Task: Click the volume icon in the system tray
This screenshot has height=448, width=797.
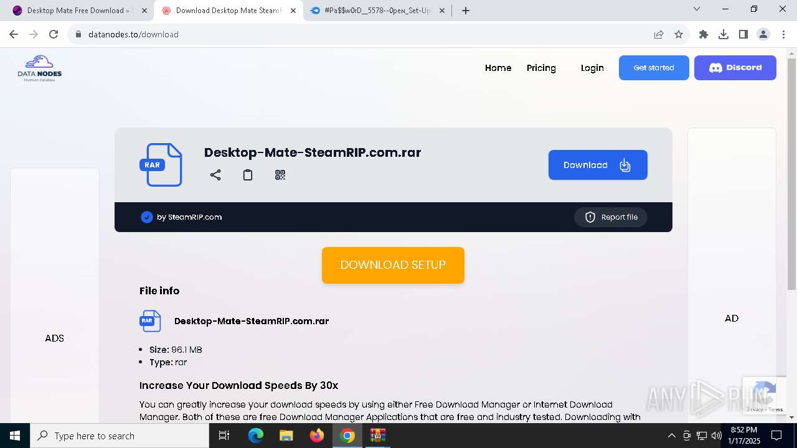Action: pyautogui.click(x=717, y=436)
